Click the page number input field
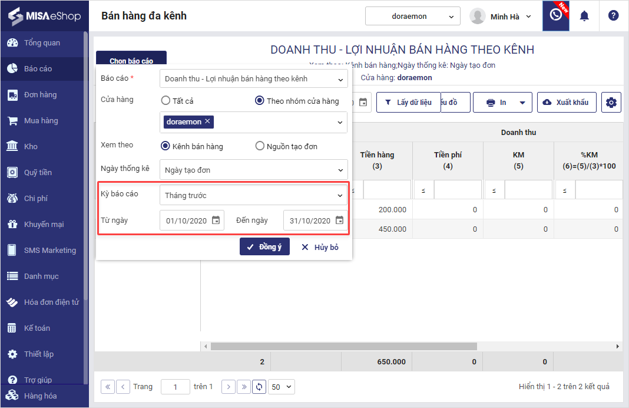The height and width of the screenshot is (408, 629). [176, 387]
